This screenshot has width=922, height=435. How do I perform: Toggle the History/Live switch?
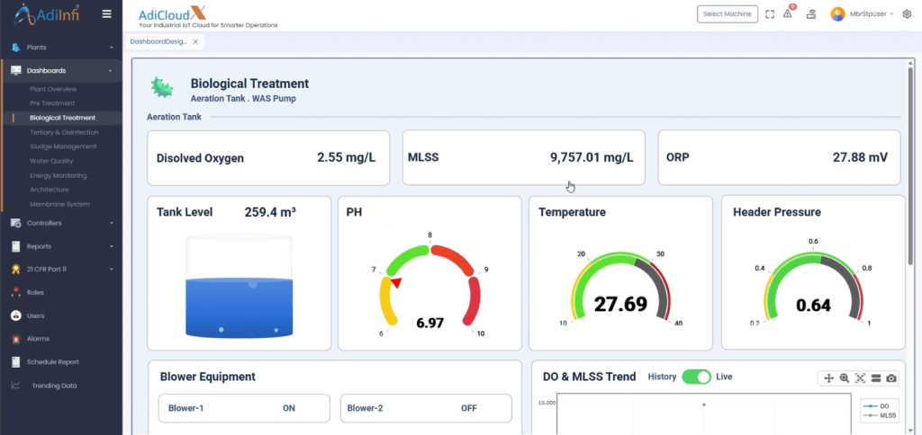tap(696, 377)
